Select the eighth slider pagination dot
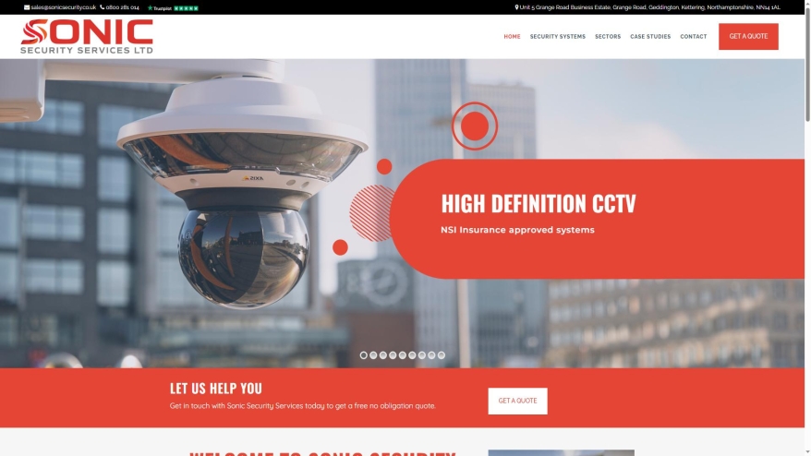Image resolution: width=811 pixels, height=456 pixels. pyautogui.click(x=431, y=355)
